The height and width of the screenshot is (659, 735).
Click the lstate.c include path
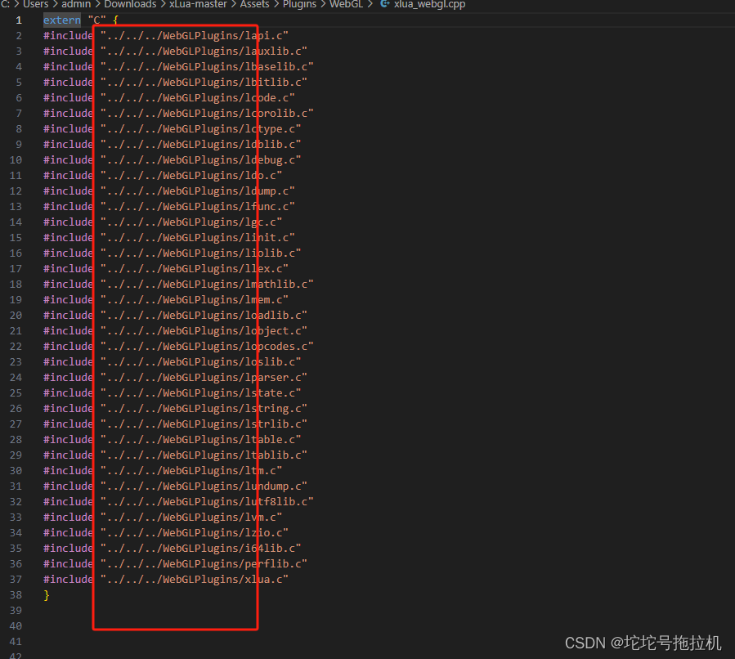tap(200, 392)
